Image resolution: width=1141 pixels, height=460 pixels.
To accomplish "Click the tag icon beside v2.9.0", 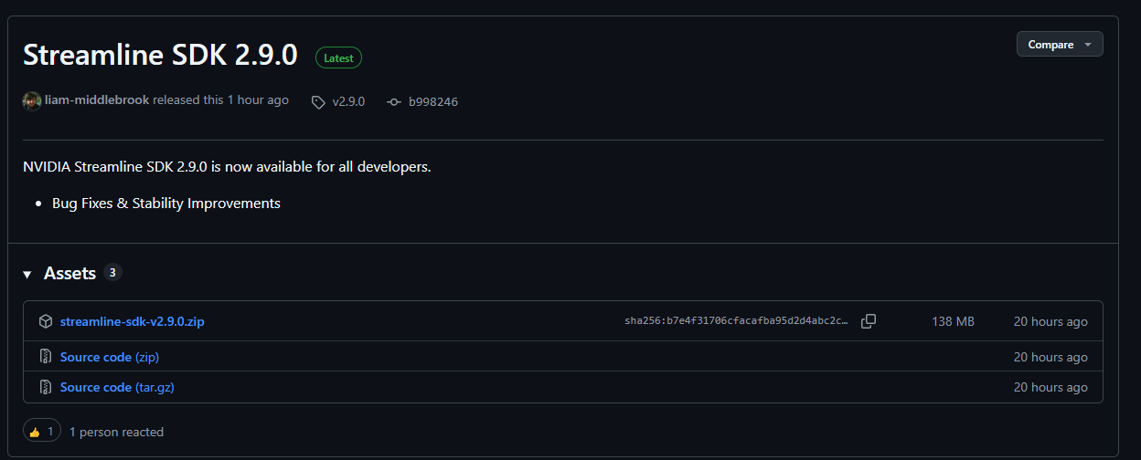I will [x=318, y=102].
